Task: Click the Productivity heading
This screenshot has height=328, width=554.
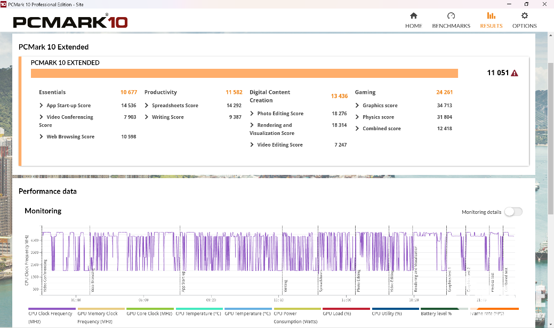Action: tap(160, 92)
